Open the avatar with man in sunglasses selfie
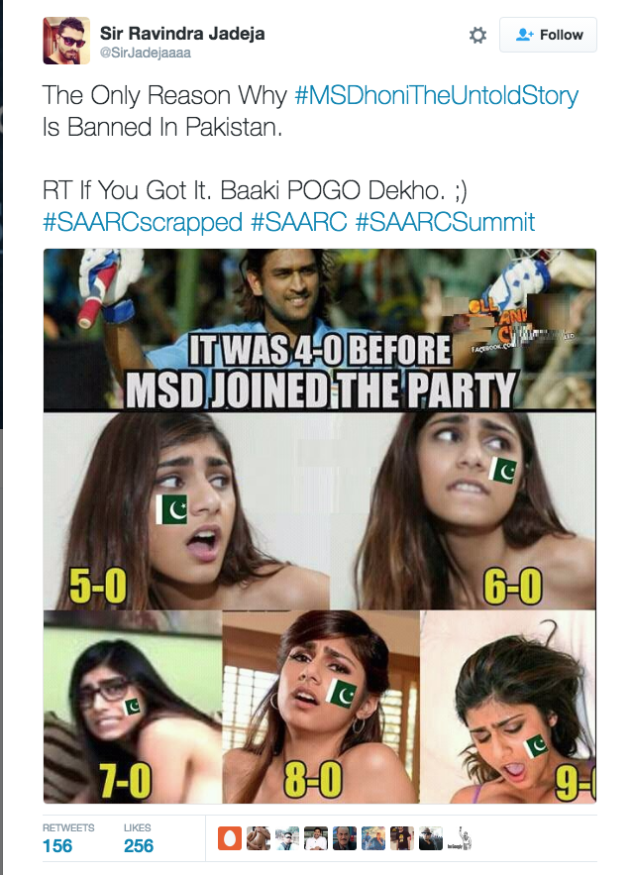The image size is (632, 875). click(x=287, y=838)
